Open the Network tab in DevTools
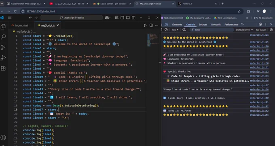 click(x=216, y=25)
